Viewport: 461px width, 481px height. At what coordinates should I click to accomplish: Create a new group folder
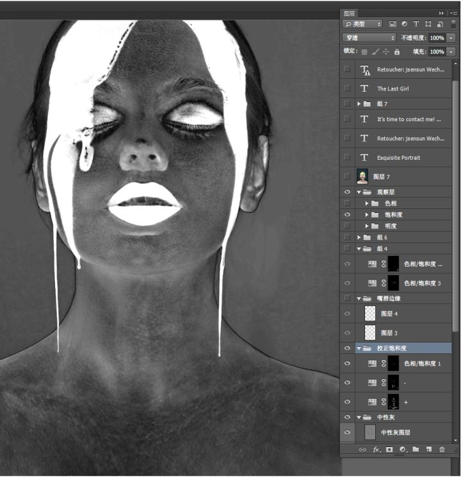(416, 449)
